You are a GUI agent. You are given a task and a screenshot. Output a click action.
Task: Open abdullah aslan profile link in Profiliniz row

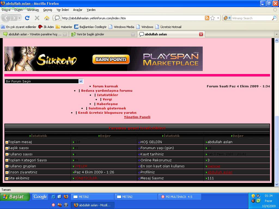220,172
